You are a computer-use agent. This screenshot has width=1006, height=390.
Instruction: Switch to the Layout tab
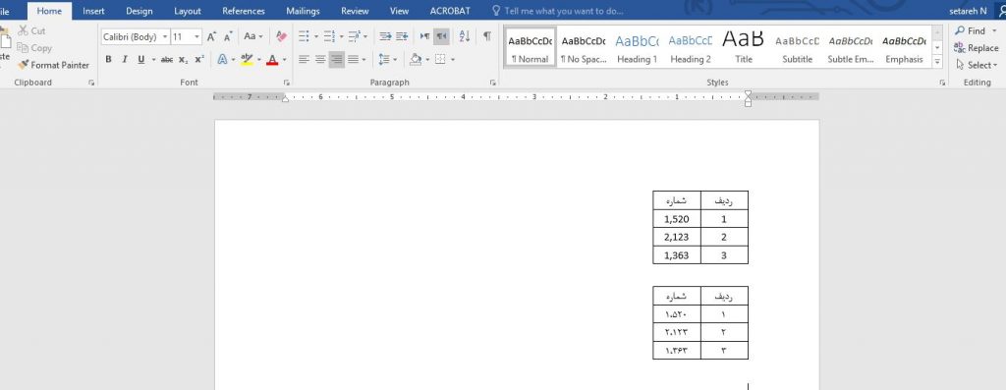(188, 11)
